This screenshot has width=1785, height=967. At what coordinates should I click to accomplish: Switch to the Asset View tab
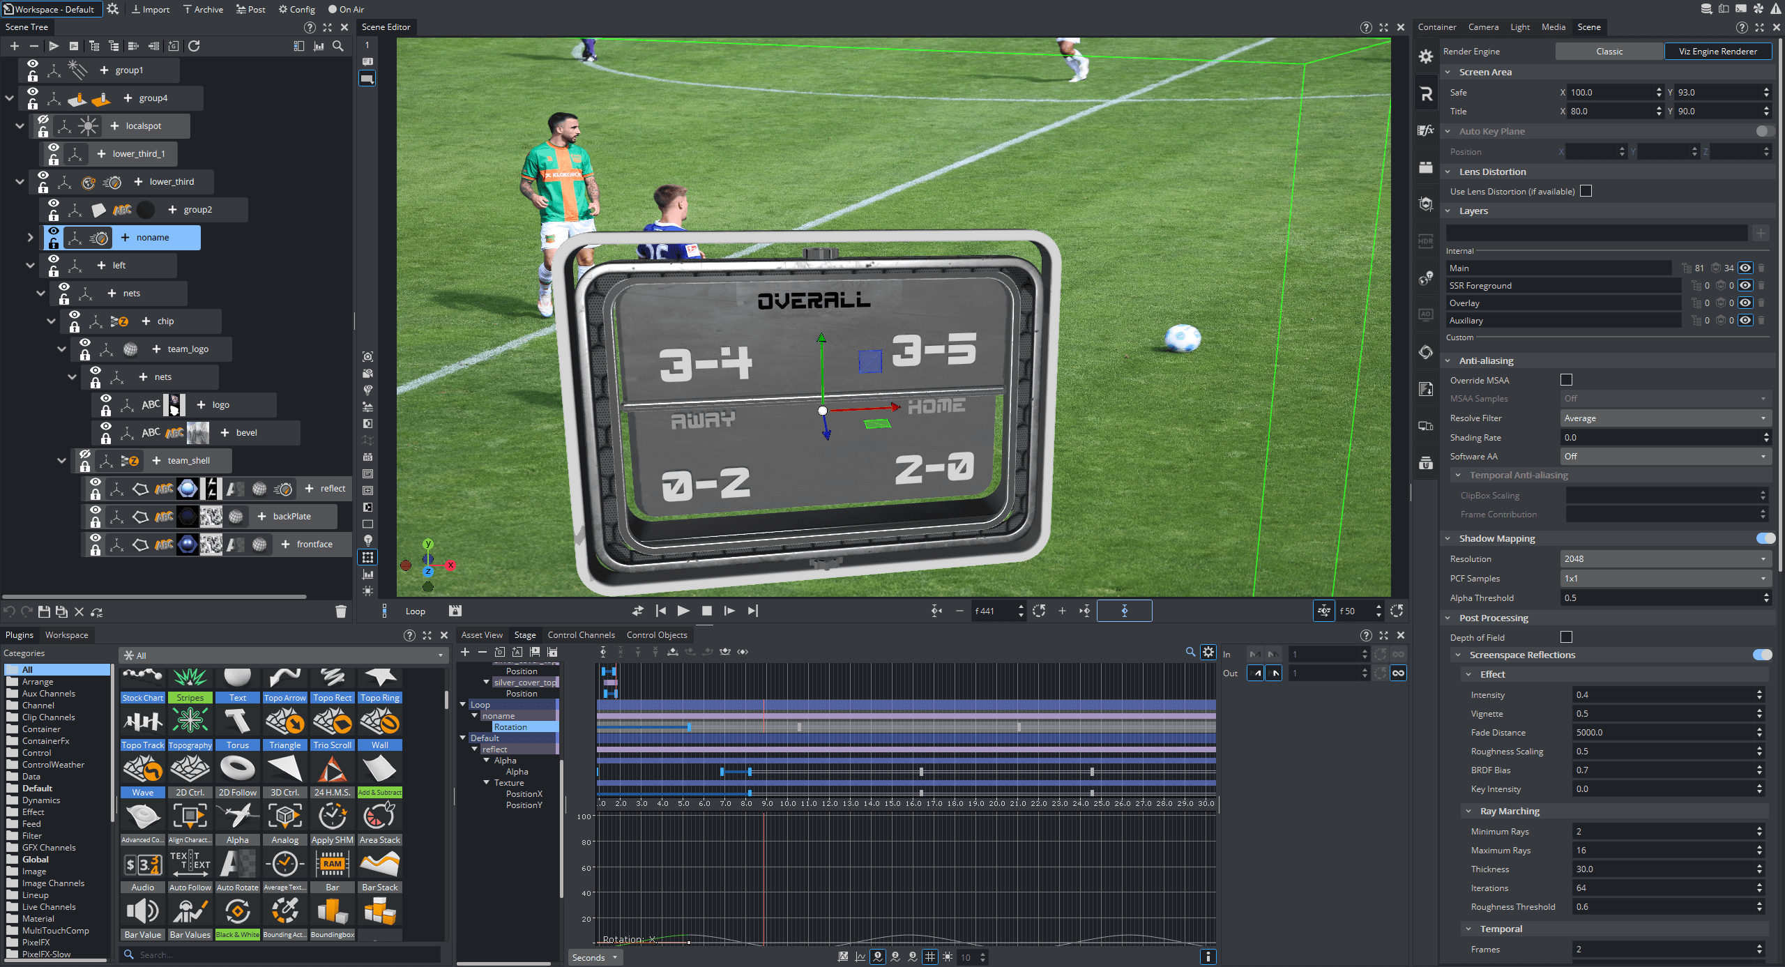pos(481,634)
